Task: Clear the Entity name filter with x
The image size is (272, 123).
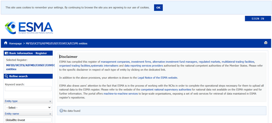Action: click(50, 114)
